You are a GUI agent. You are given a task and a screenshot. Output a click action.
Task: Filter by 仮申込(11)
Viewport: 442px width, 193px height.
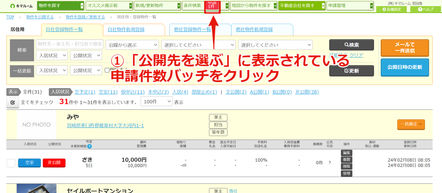(x=133, y=92)
